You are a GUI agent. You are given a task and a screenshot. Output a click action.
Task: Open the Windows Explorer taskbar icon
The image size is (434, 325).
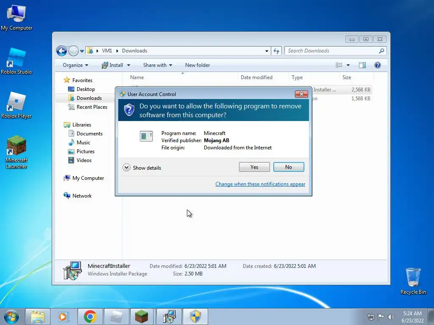tap(38, 317)
